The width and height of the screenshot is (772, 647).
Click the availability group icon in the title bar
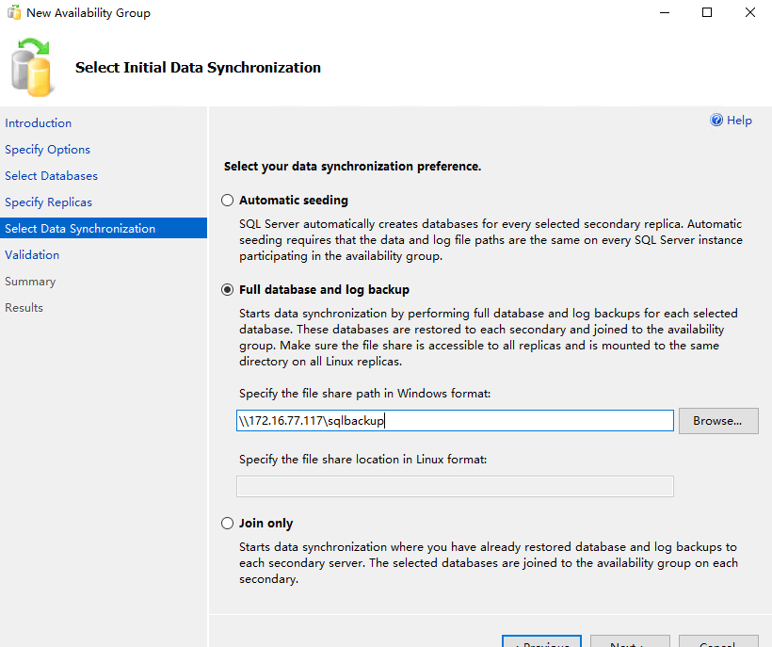click(13, 12)
